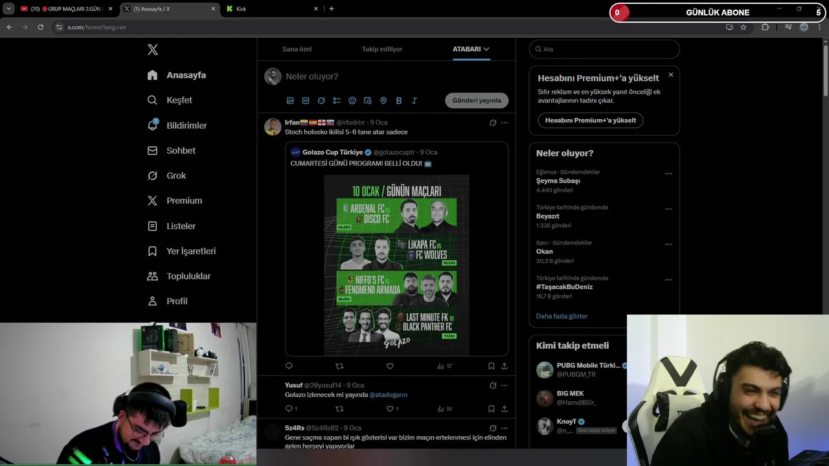Viewport: 829px width, 466px height.
Task: Open more options for Beyazıt trend
Action: (x=668, y=209)
